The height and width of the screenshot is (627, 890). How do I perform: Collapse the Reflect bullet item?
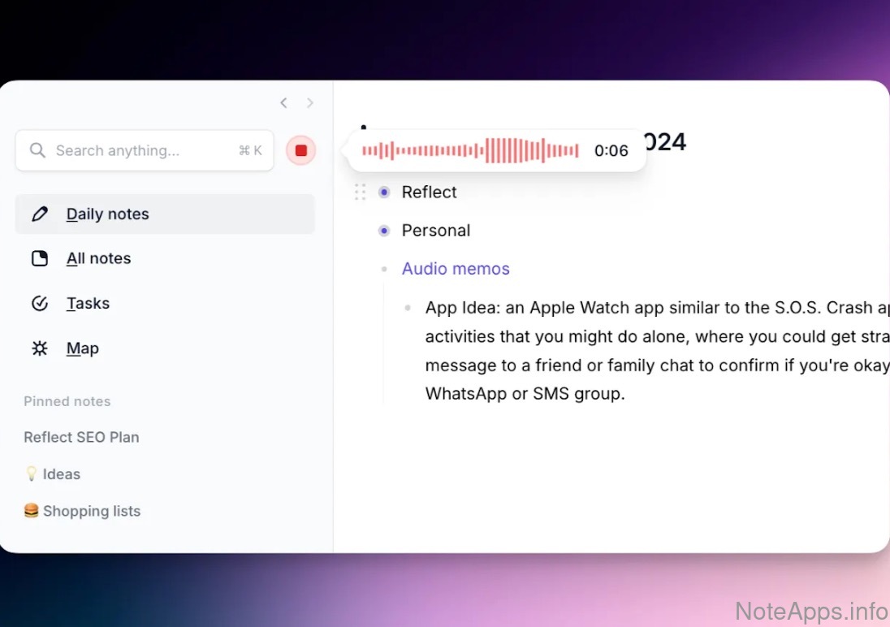(384, 192)
